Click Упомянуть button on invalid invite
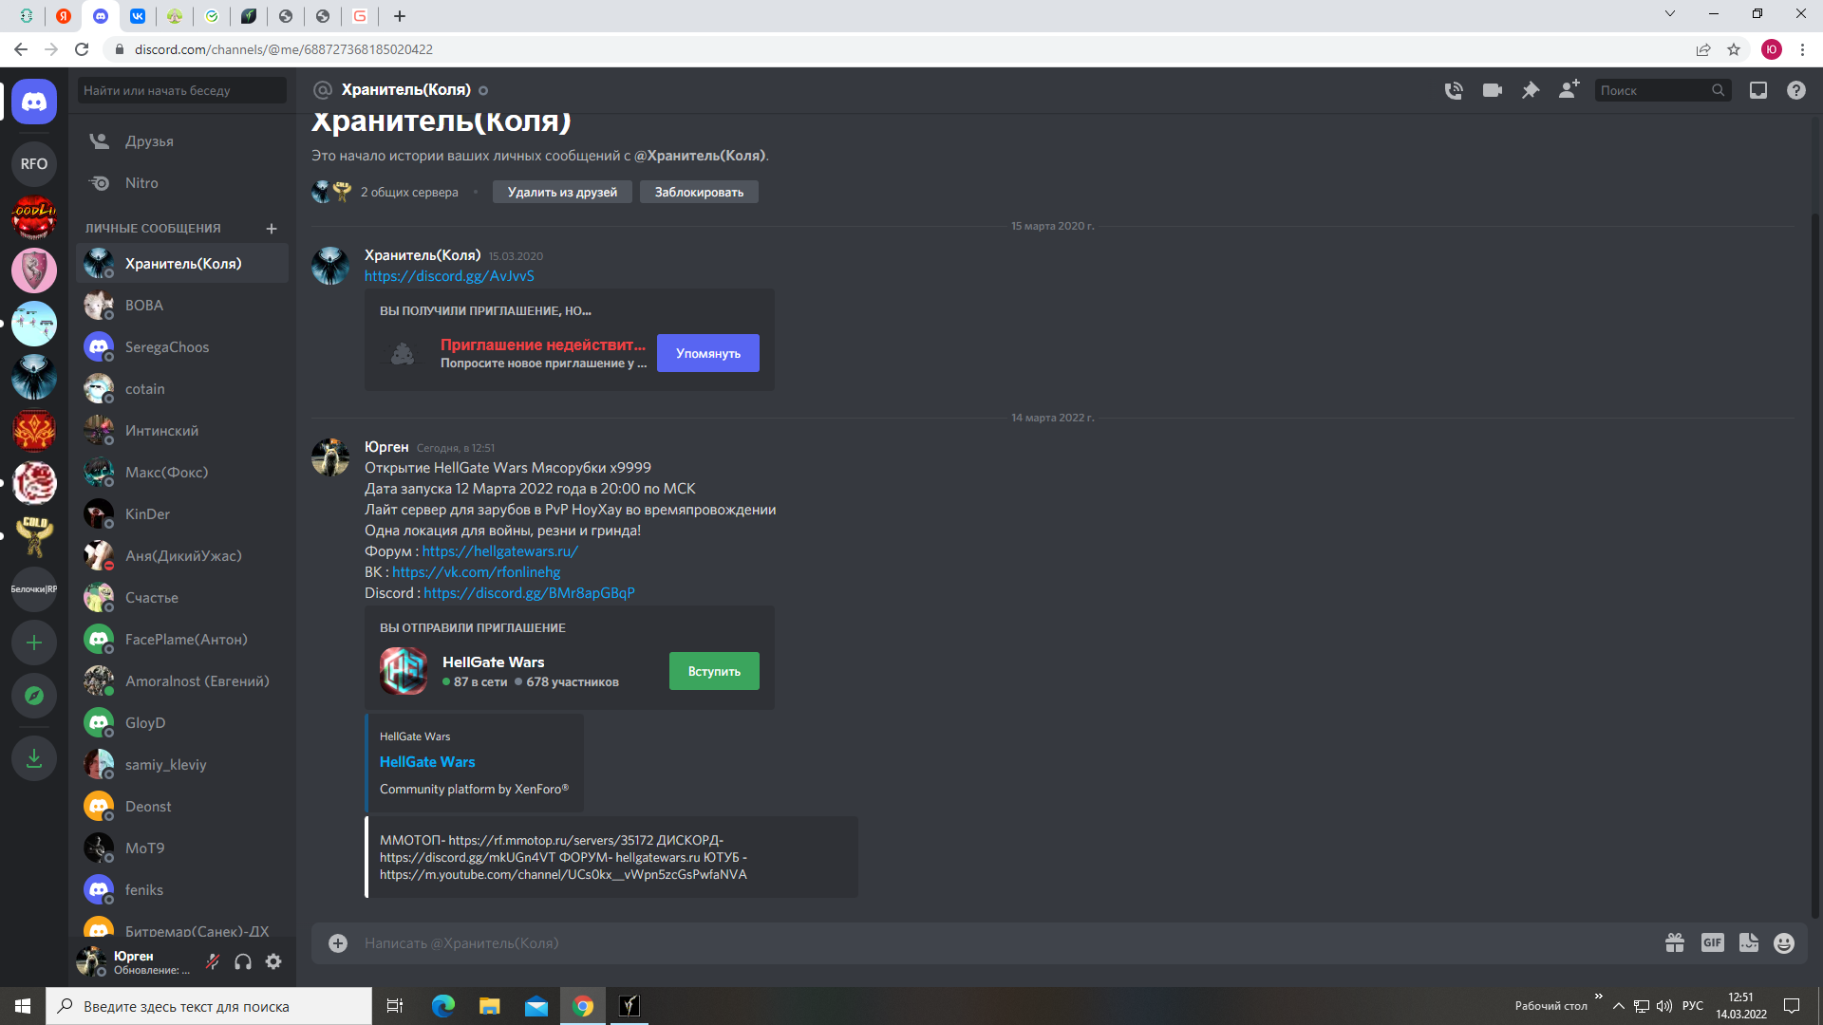This screenshot has height=1025, width=1823. (x=708, y=353)
